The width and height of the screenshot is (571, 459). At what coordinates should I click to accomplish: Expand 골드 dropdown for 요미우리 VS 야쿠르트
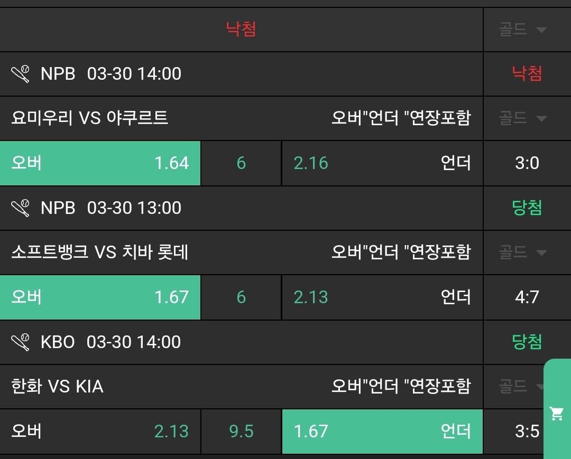pyautogui.click(x=522, y=118)
